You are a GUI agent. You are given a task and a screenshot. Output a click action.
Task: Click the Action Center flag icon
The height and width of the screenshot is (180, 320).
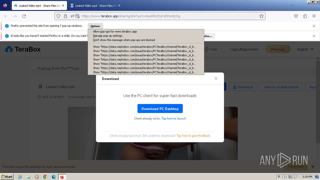coord(296,177)
